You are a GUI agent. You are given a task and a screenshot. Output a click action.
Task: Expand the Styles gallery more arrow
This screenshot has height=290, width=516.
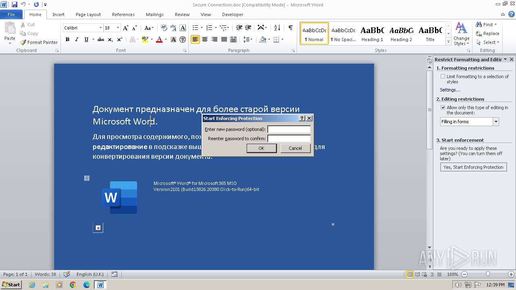click(x=448, y=42)
